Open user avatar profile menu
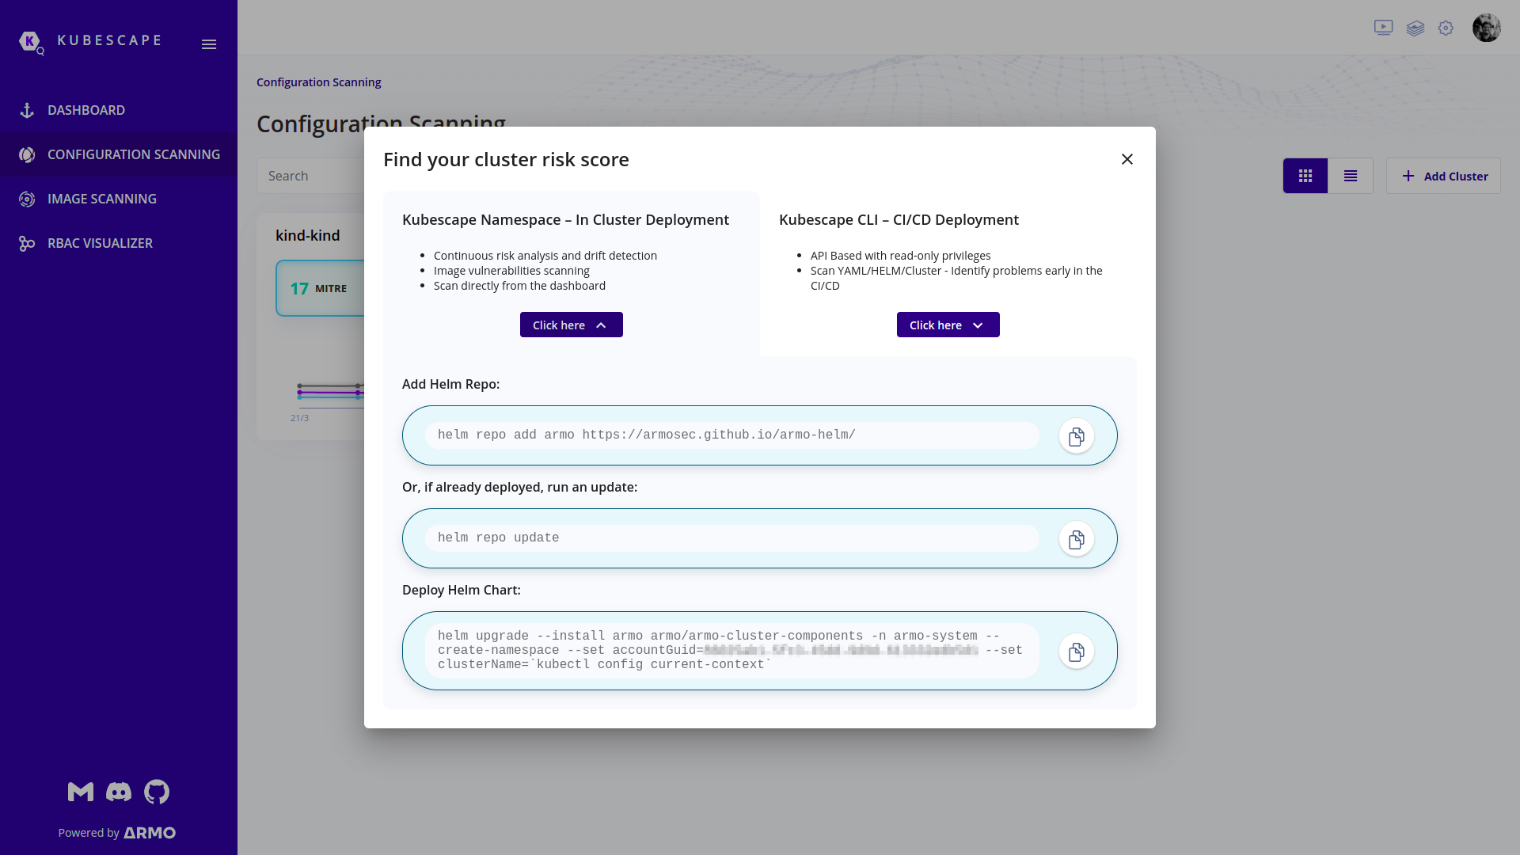This screenshot has height=855, width=1520. [1486, 28]
